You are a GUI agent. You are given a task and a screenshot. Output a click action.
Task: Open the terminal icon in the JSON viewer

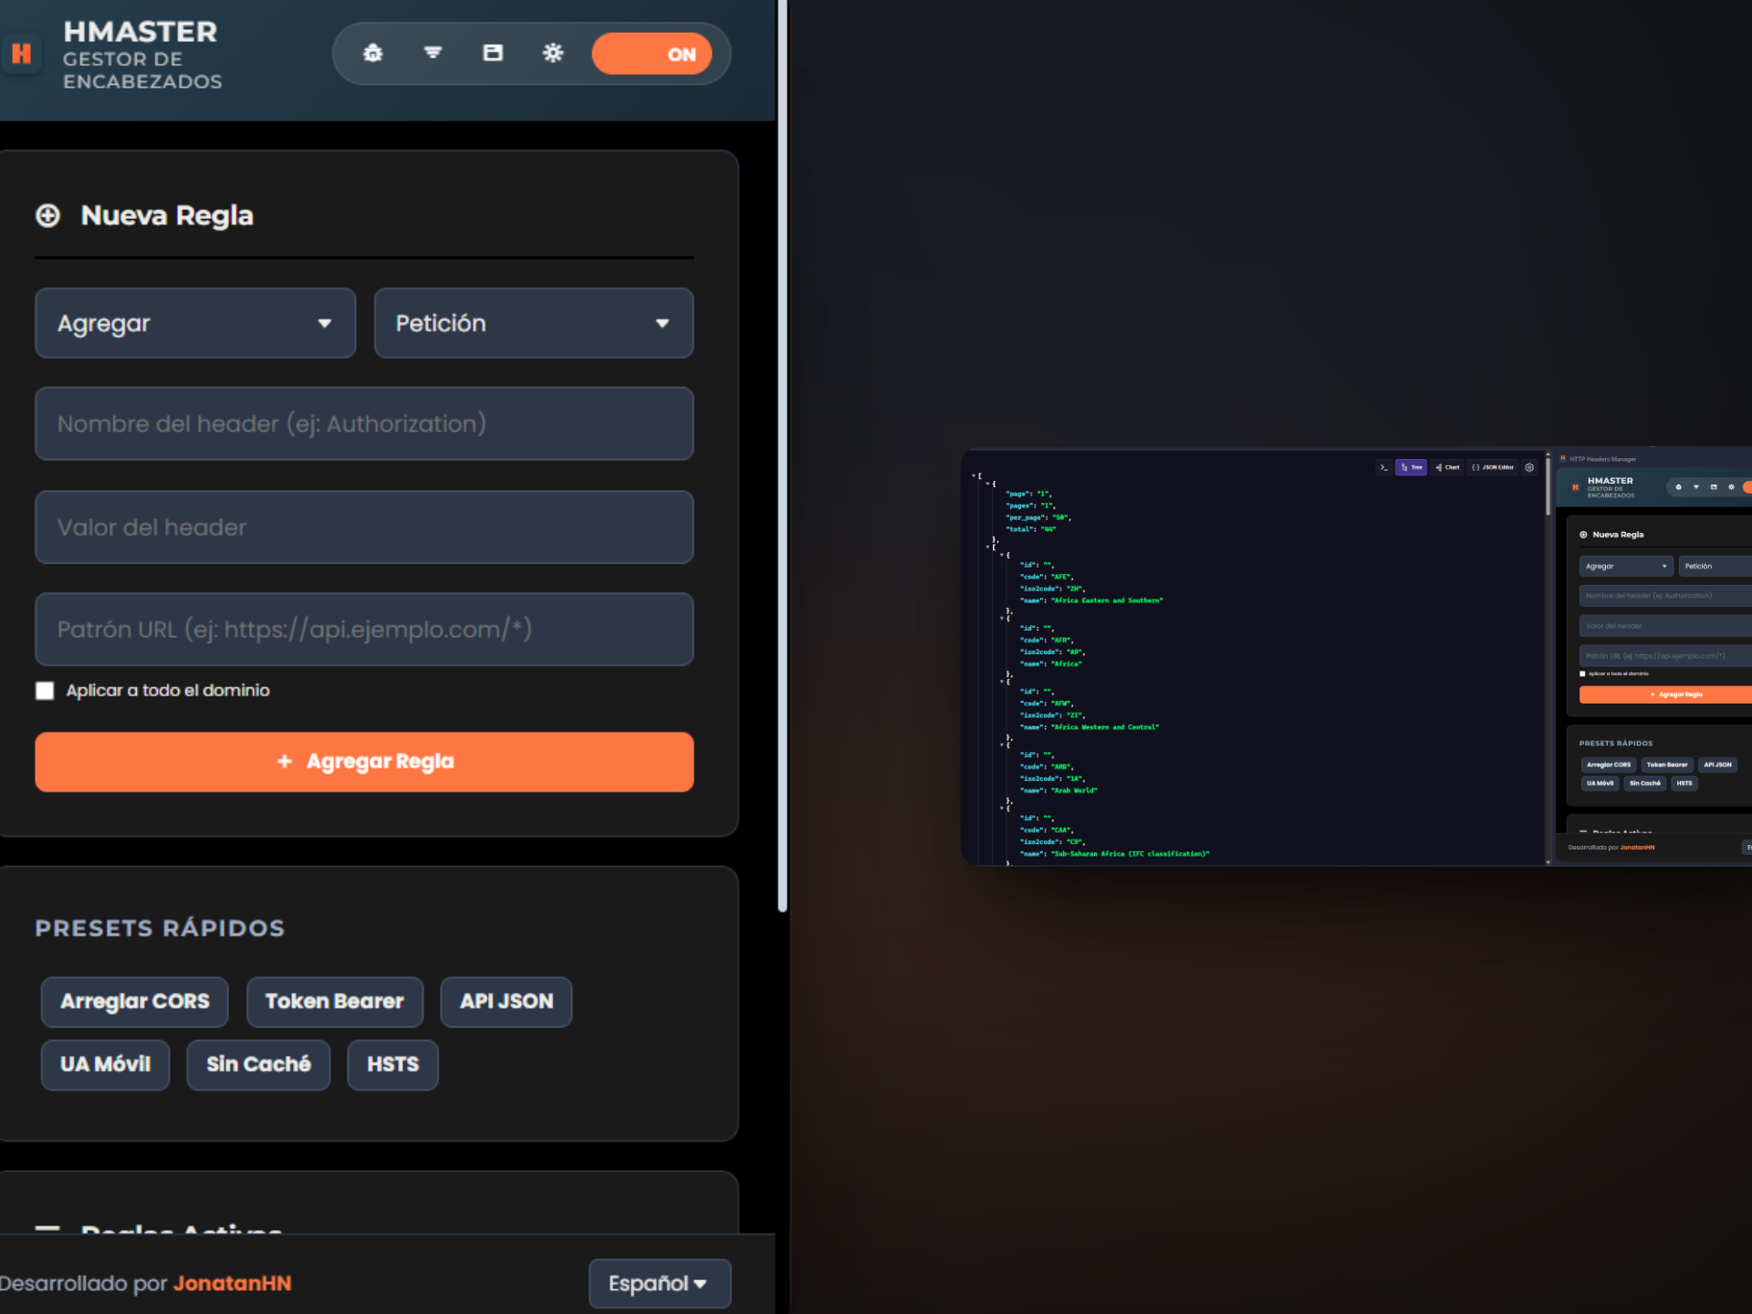point(1384,467)
